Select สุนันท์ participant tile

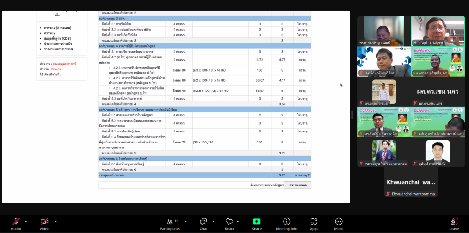click(x=438, y=152)
